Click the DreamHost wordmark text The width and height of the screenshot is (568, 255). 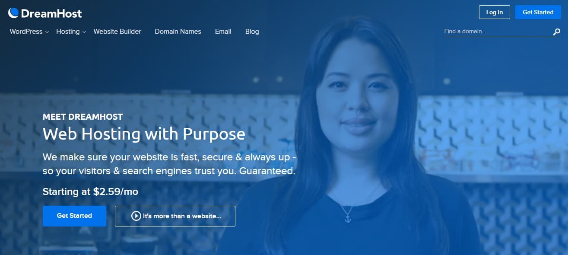[51, 13]
